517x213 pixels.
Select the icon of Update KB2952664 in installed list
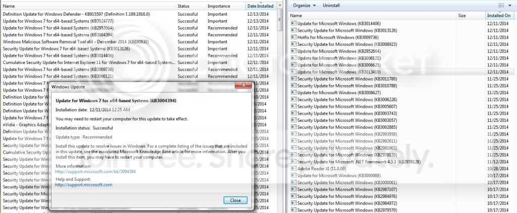294,51
